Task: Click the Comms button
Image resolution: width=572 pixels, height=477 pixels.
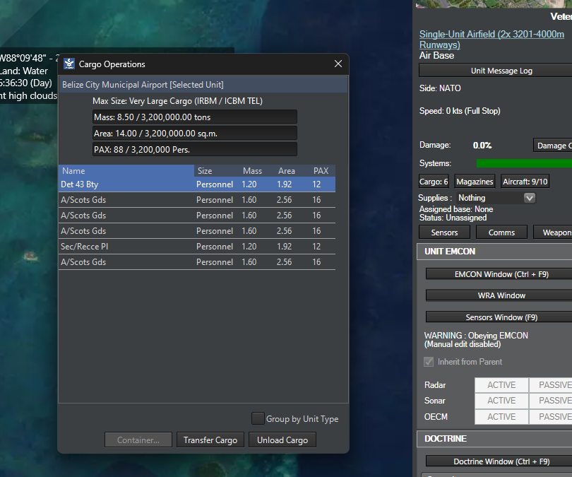Action: pyautogui.click(x=501, y=232)
